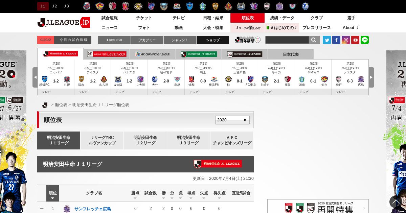Go to previous matches with the scoreboard left arrow
Viewport: 406px width, 213px height.
coord(35,77)
